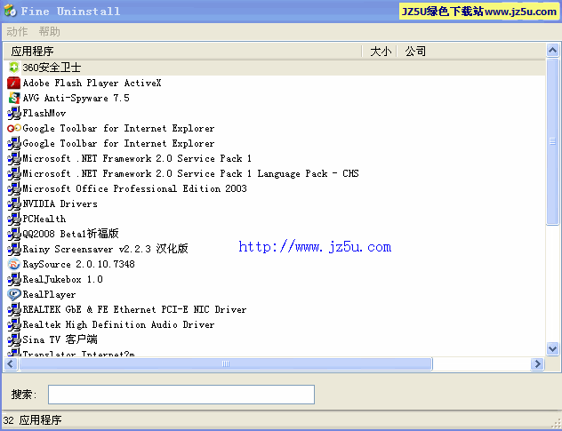Click the AVG Anti-Spyware 7.5 icon
Image resolution: width=562 pixels, height=431 pixels.
coord(13,98)
